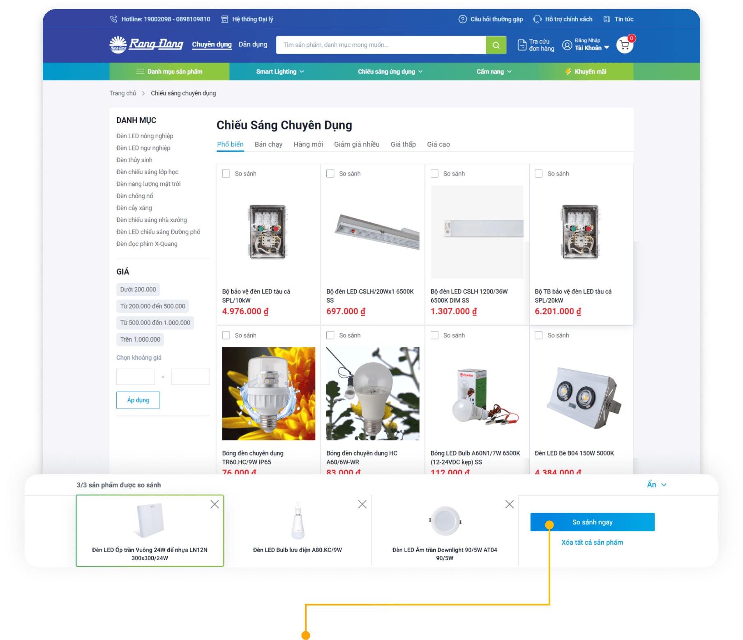Switch to the Bán chạy tab
The image size is (743, 640).
[x=268, y=144]
